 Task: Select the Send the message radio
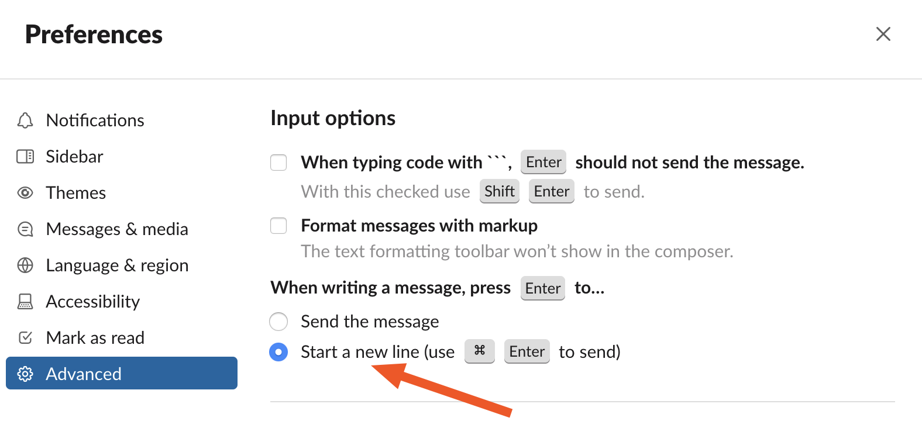pyautogui.click(x=278, y=322)
